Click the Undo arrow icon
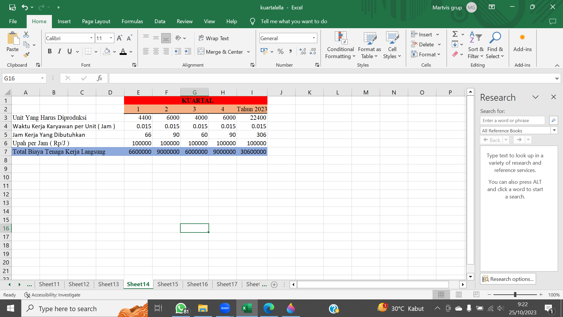 (x=25, y=7)
